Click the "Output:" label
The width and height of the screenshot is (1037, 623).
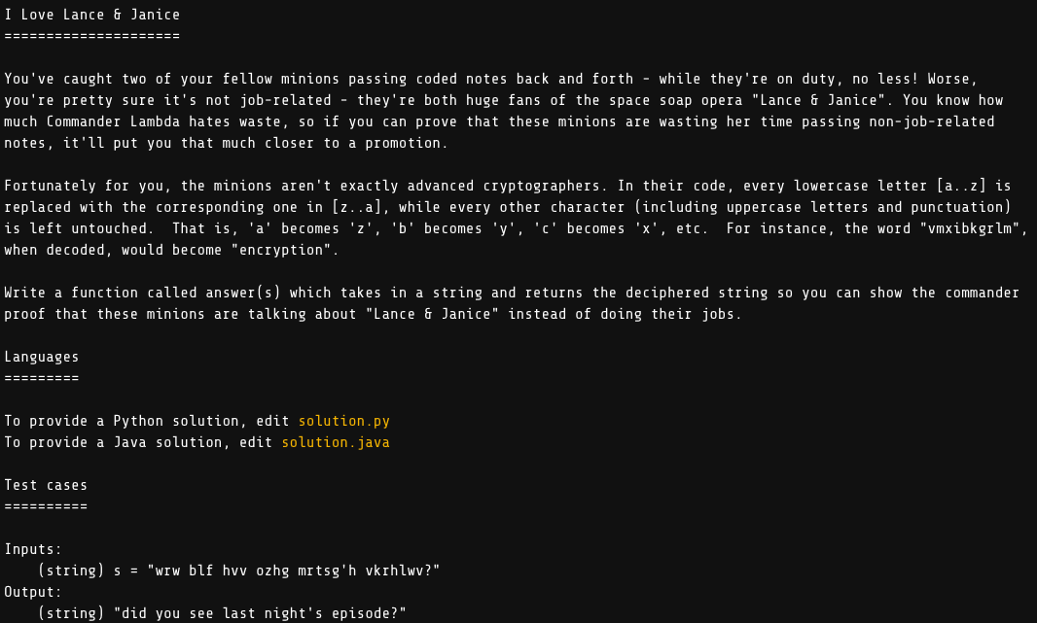point(33,592)
